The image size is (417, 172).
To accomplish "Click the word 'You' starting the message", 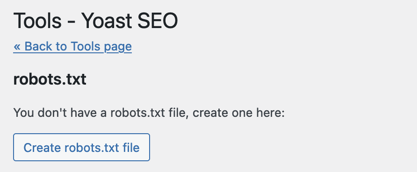I will click(24, 113).
